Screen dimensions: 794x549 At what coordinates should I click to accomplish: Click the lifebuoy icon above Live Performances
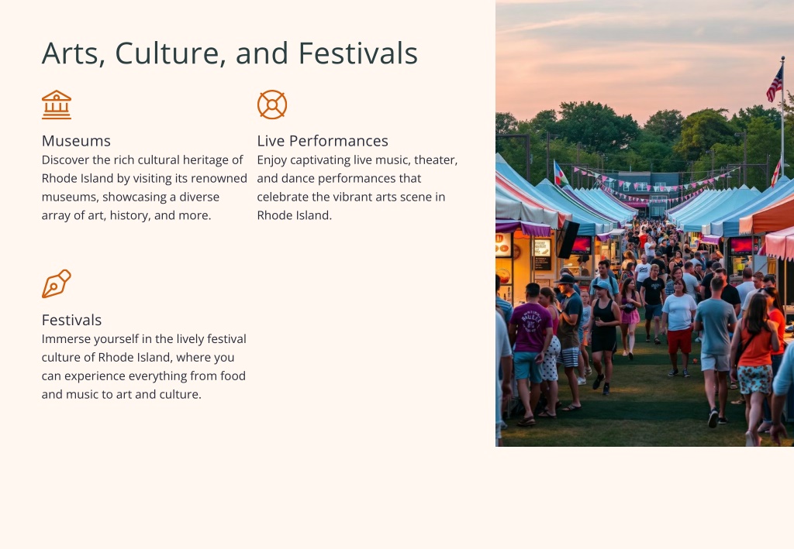pos(272,105)
